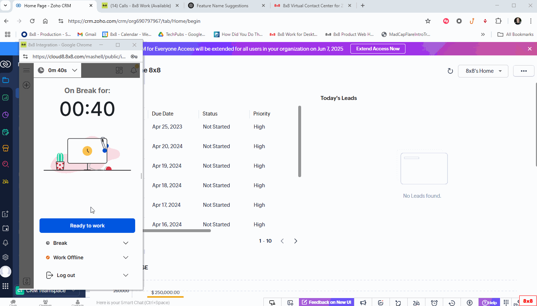The height and width of the screenshot is (306, 537).
Task: Dismiss the purple announcement banner
Action: click(530, 49)
